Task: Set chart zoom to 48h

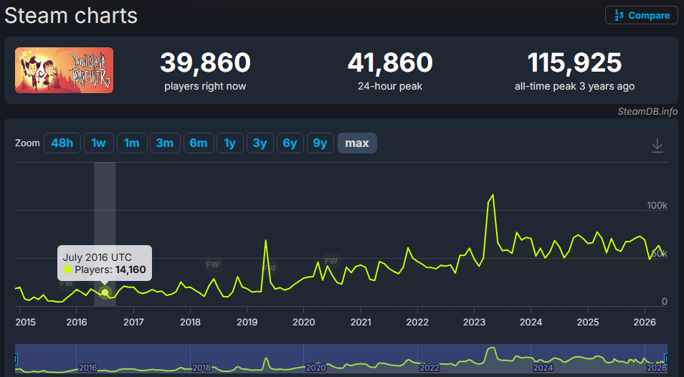Action: click(62, 143)
